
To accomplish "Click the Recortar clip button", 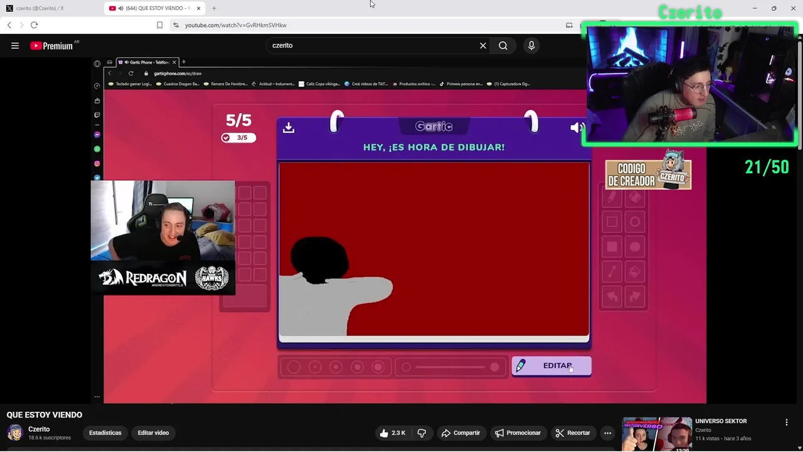I will point(573,433).
